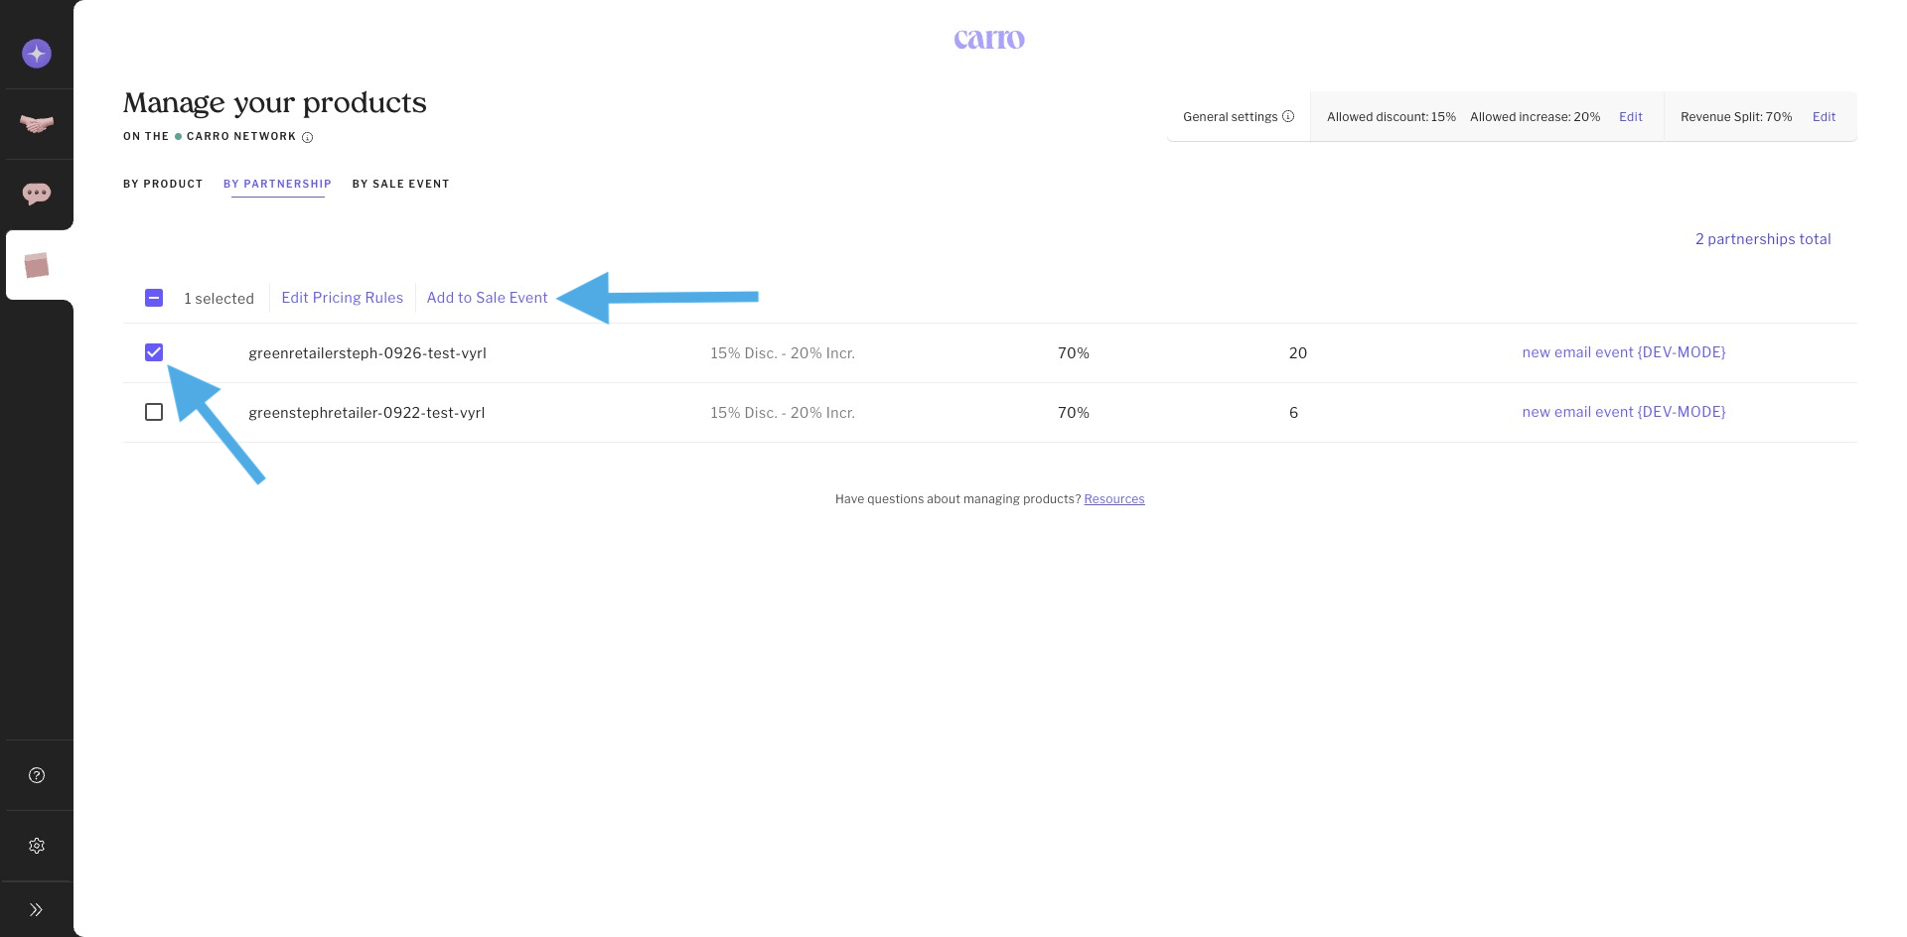
Task: Uncheck greenretailersteph-0926-test-vyrl checkbox
Action: click(154, 352)
